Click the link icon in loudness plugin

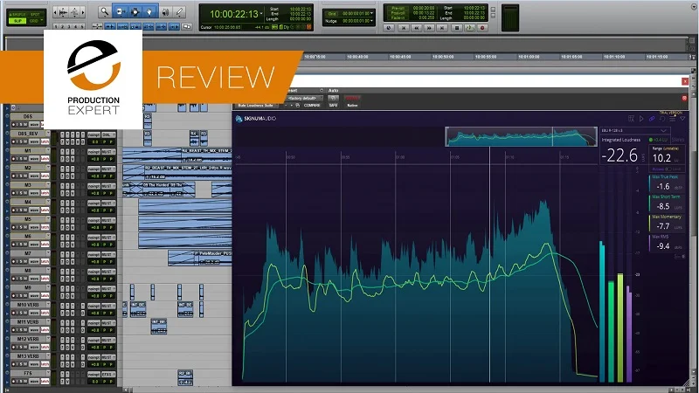tap(652, 119)
